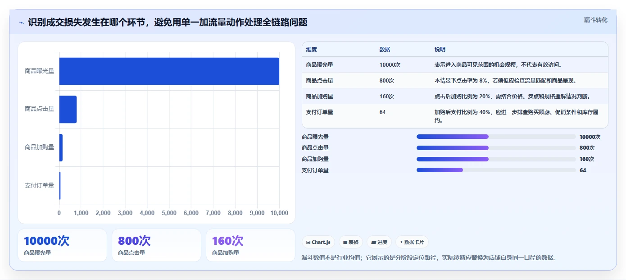
Task: Click the 支付订单量 chart axis label
Action: [39, 185]
